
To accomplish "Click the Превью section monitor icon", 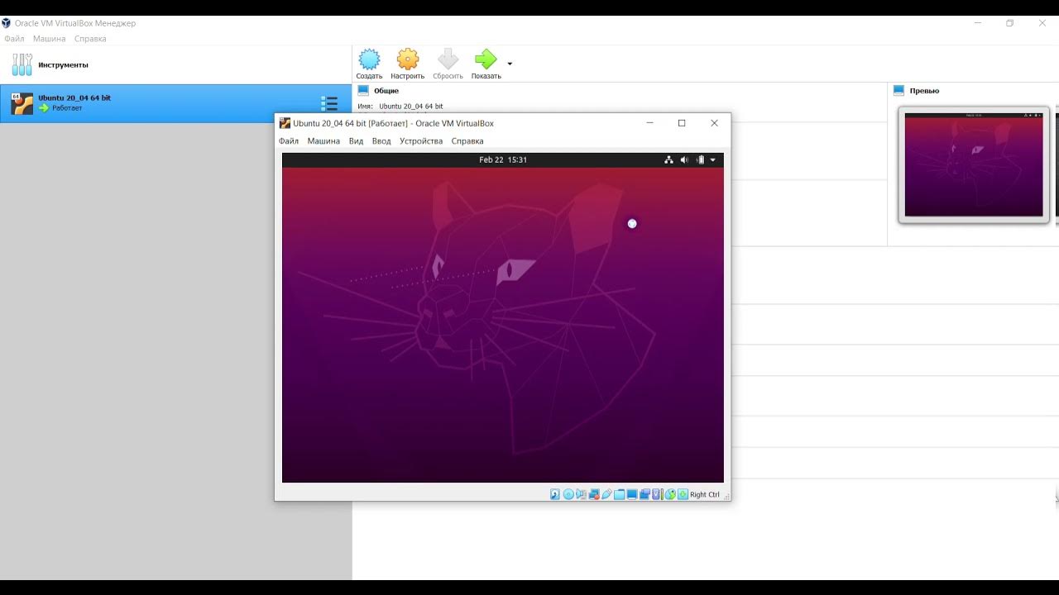I will tap(899, 90).
